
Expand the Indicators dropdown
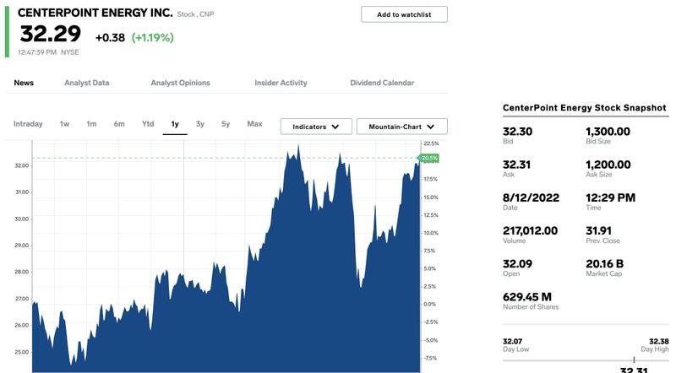point(316,127)
